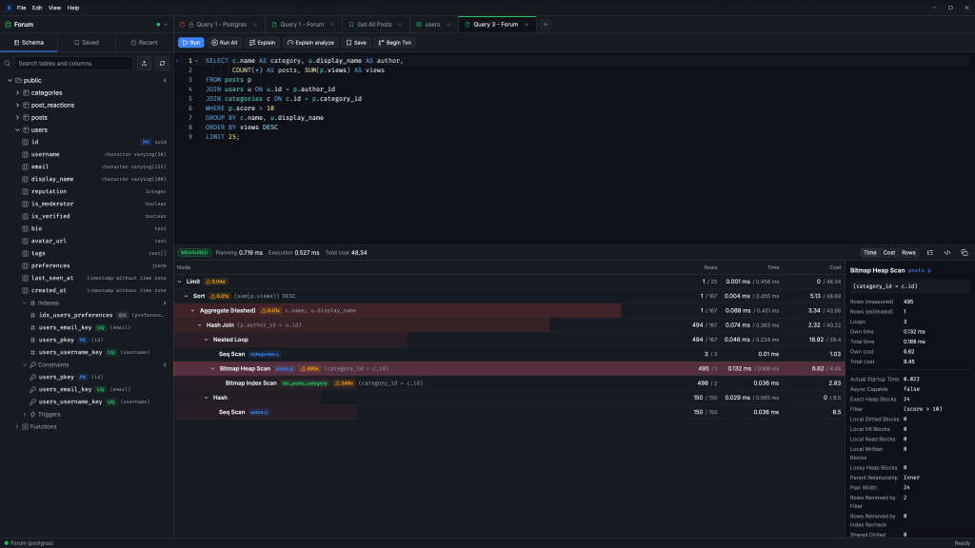This screenshot has width=975, height=548.
Task: Click the export schema upload icon
Action: (x=145, y=64)
